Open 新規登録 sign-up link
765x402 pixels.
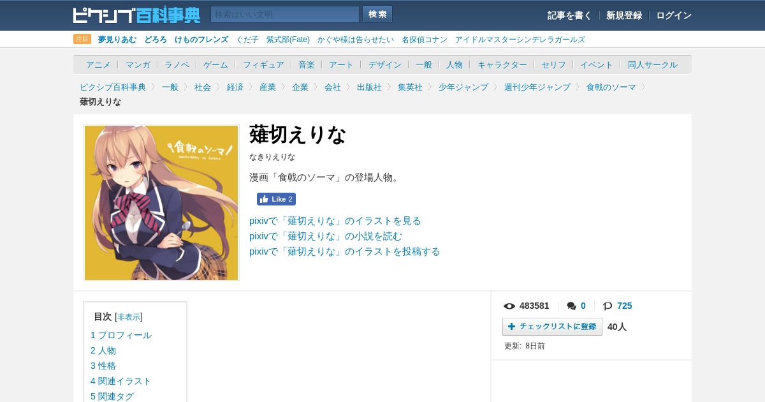click(x=623, y=15)
